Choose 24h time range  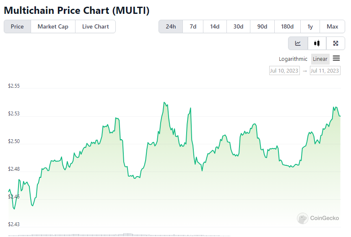171,26
